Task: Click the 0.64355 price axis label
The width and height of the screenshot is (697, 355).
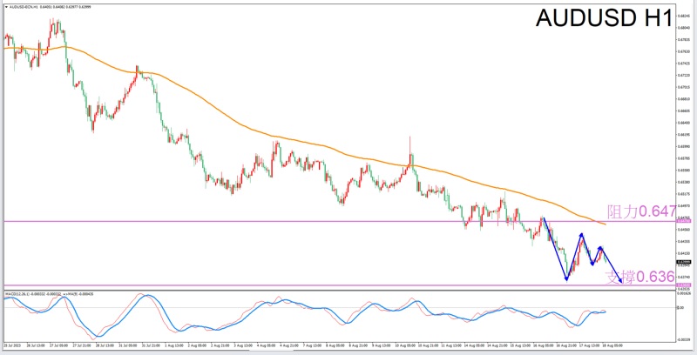Action: (684, 241)
